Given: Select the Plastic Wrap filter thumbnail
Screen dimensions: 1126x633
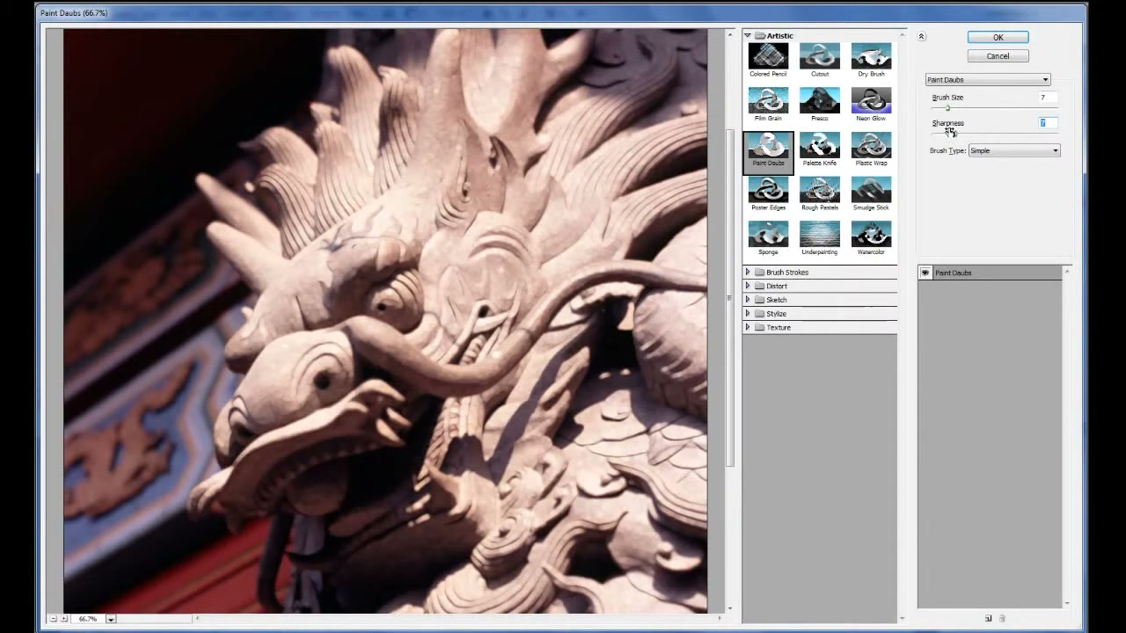Looking at the screenshot, I should coord(871,149).
